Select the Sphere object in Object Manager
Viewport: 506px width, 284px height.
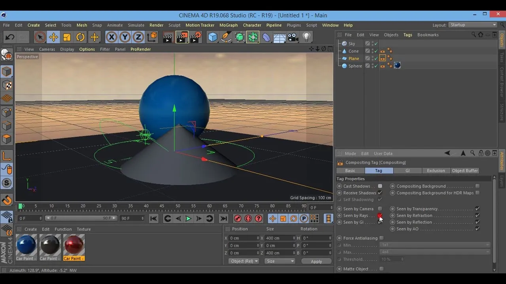point(355,66)
